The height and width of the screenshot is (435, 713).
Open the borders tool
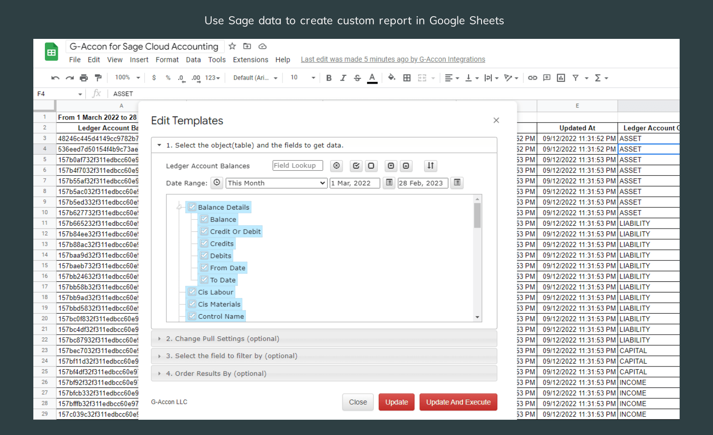(407, 78)
